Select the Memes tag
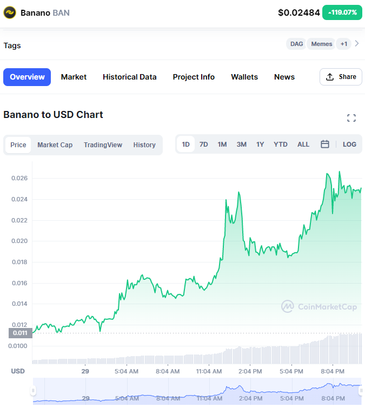The height and width of the screenshot is (407, 365). coord(321,44)
